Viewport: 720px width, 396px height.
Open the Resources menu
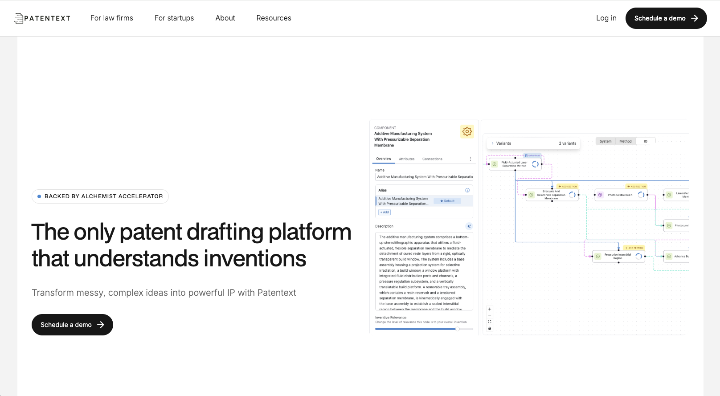click(274, 18)
